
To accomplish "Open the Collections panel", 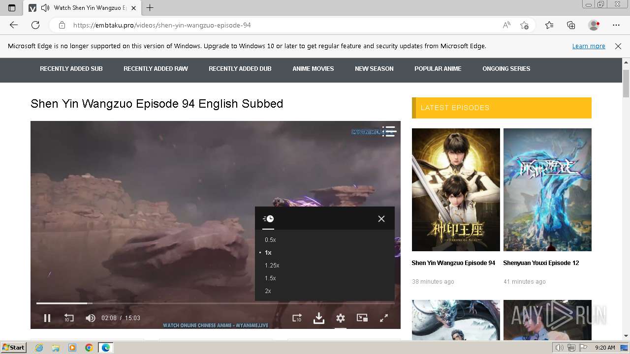I will (571, 25).
